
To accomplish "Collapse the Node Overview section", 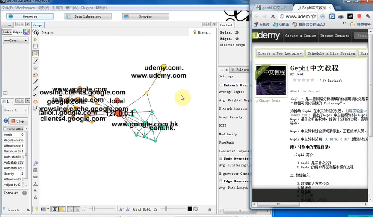I will pyautogui.click(x=221, y=158).
